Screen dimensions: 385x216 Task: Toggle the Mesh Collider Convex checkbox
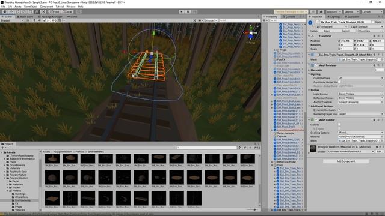click(339, 124)
